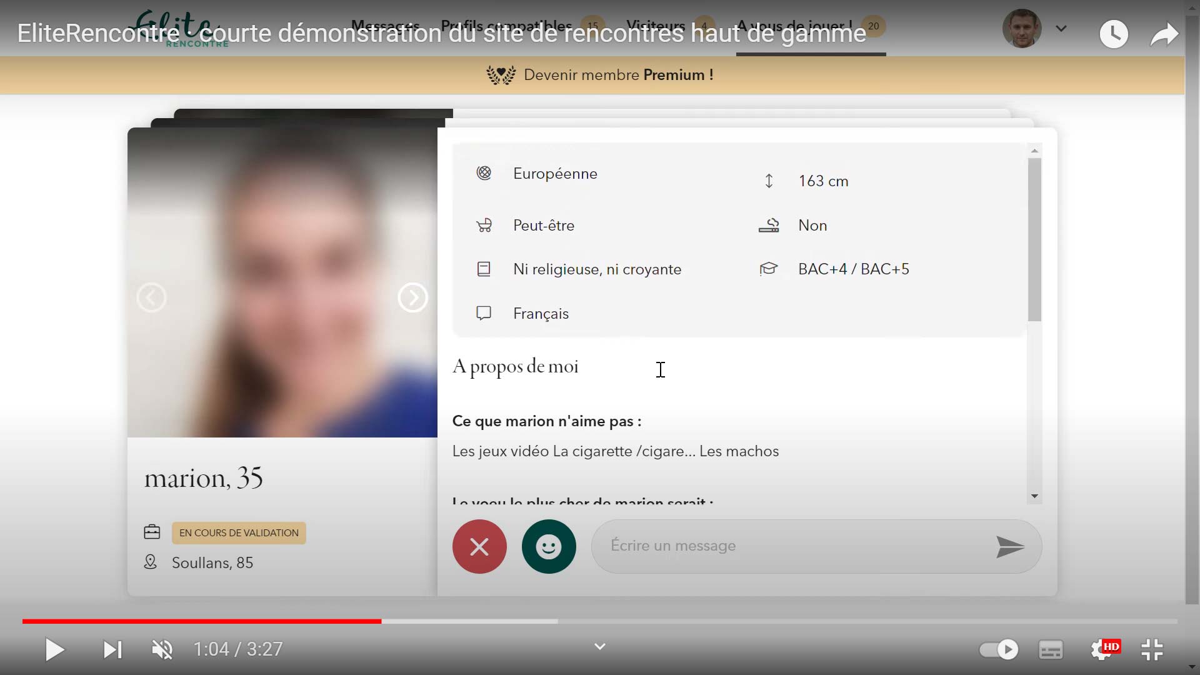Click the Les jeux vidéo dislikes text
The height and width of the screenshot is (675, 1200).
(616, 451)
